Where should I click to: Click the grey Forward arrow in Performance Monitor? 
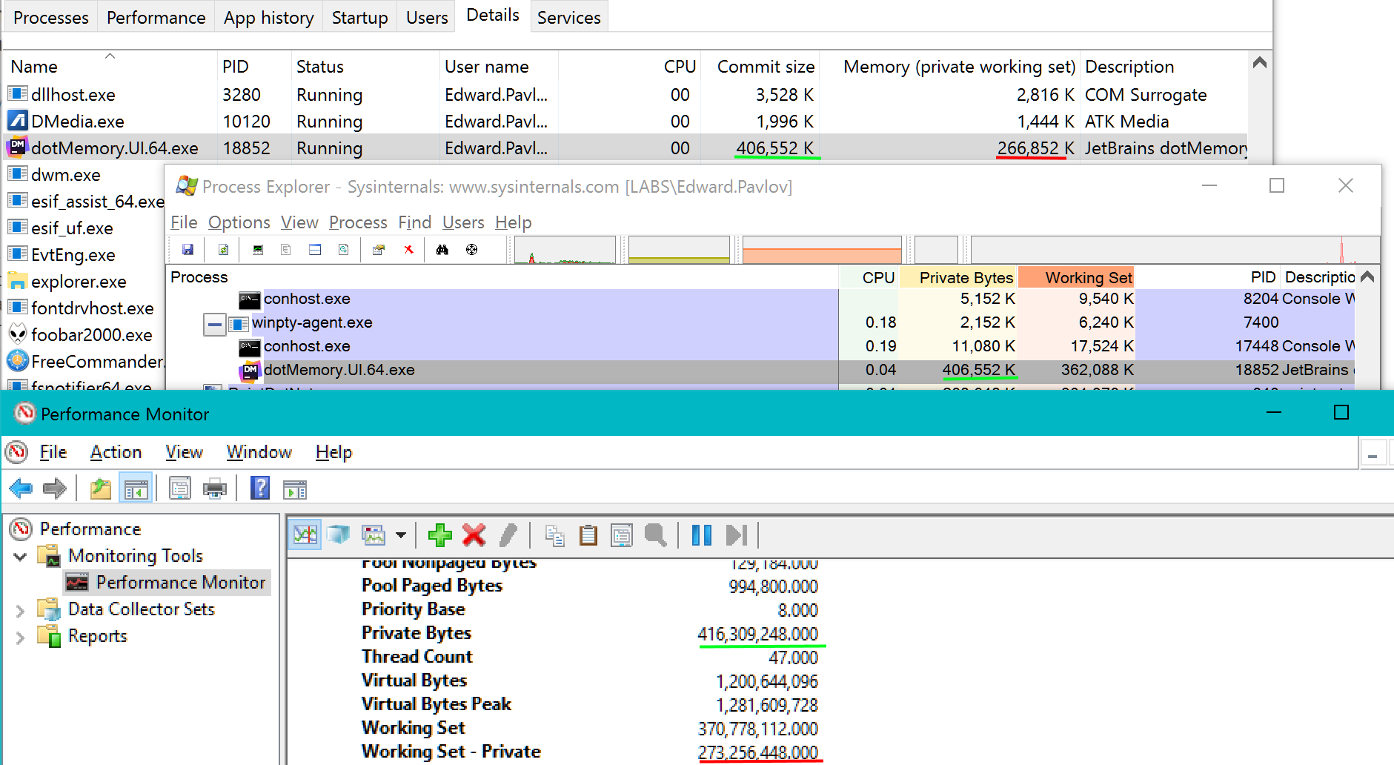tap(55, 489)
